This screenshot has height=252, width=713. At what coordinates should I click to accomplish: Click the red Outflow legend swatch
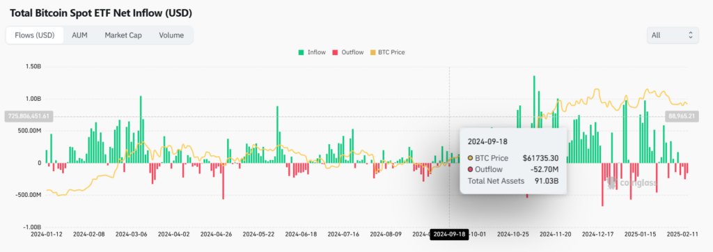point(336,52)
